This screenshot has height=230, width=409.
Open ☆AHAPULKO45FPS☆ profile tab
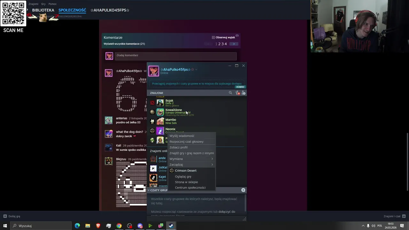pos(110,10)
